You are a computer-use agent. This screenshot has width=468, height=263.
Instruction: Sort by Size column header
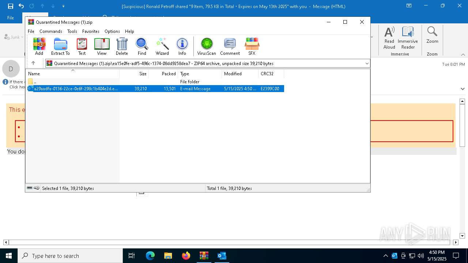[x=134, y=73]
